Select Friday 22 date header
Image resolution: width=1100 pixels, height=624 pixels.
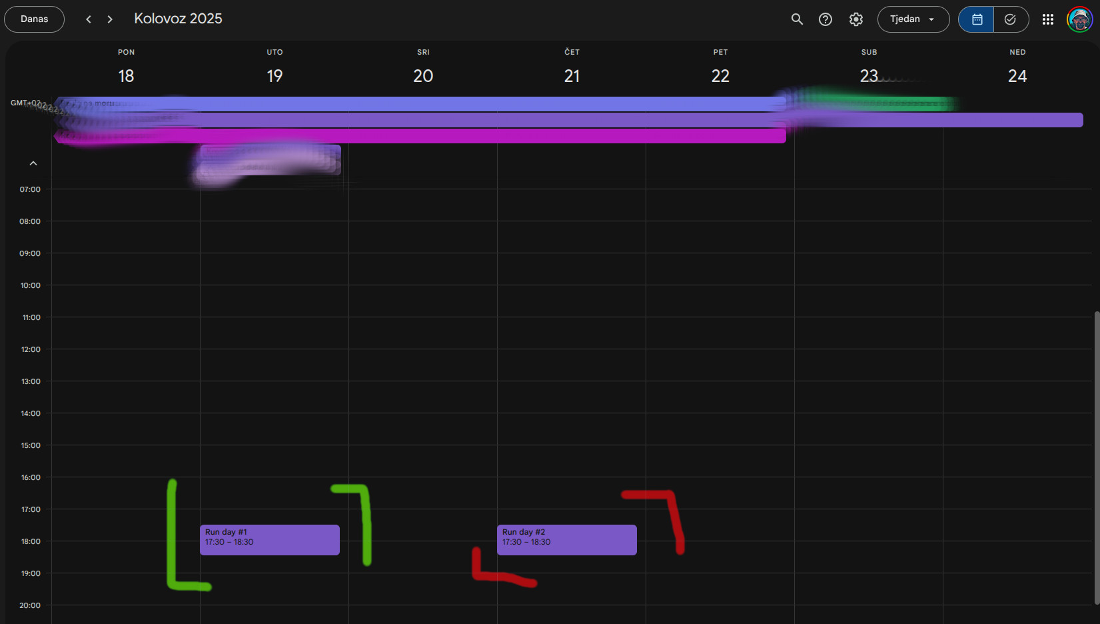(720, 76)
